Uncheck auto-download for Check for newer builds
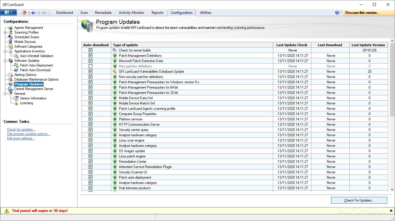This screenshot has height=221, width=395. point(90,50)
